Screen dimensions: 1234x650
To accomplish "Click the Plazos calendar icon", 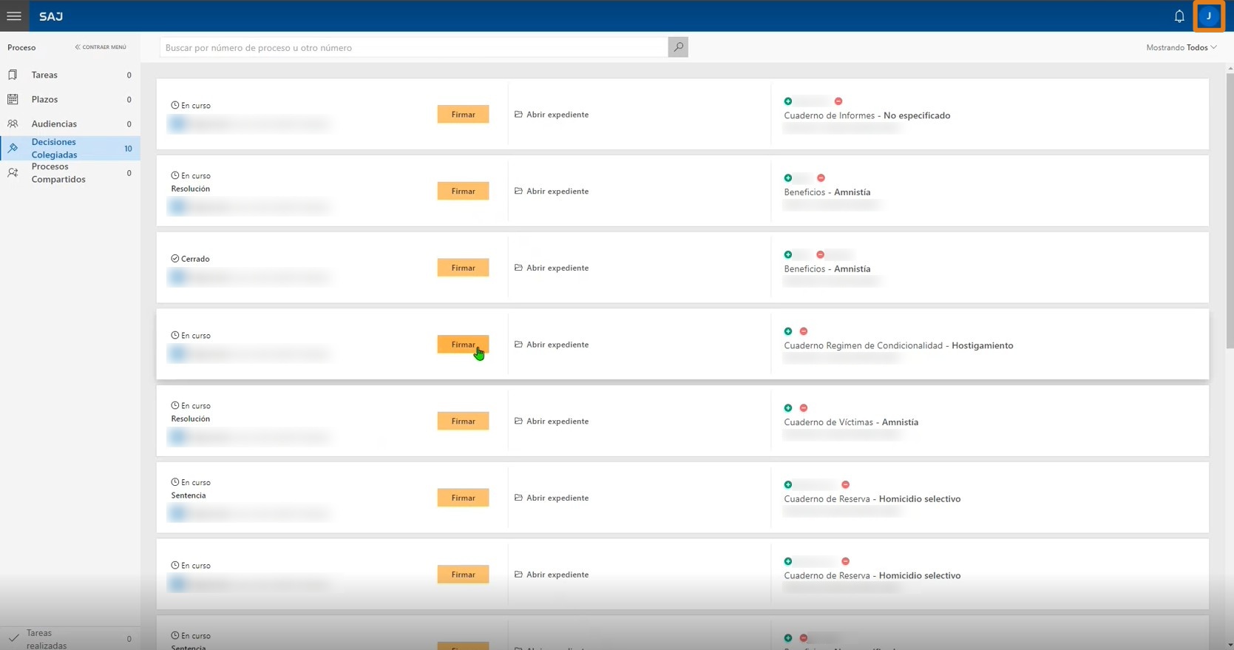I will (13, 99).
